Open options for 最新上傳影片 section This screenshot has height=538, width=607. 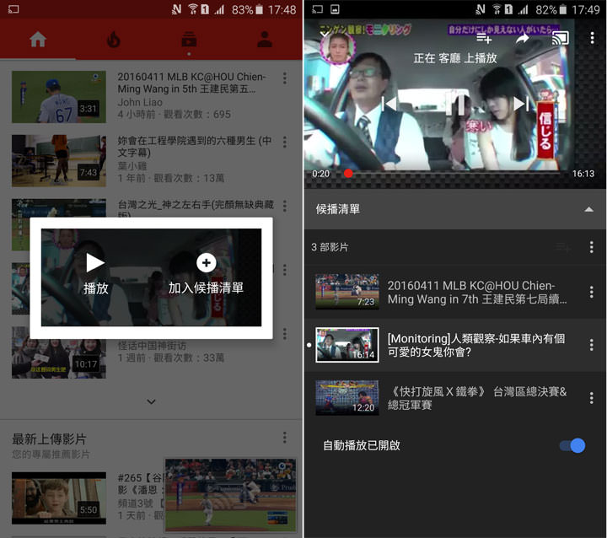(285, 438)
